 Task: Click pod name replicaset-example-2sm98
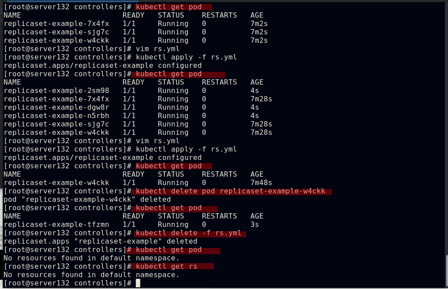click(56, 90)
